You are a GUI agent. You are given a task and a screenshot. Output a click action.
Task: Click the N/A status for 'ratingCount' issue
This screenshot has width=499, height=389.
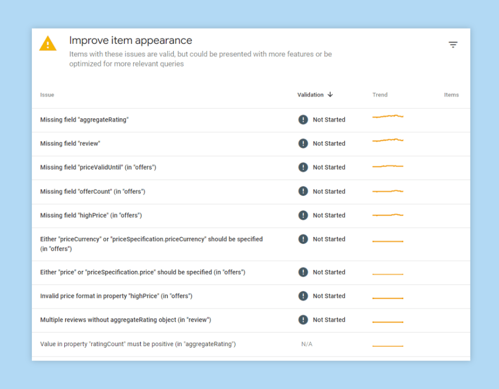click(306, 344)
